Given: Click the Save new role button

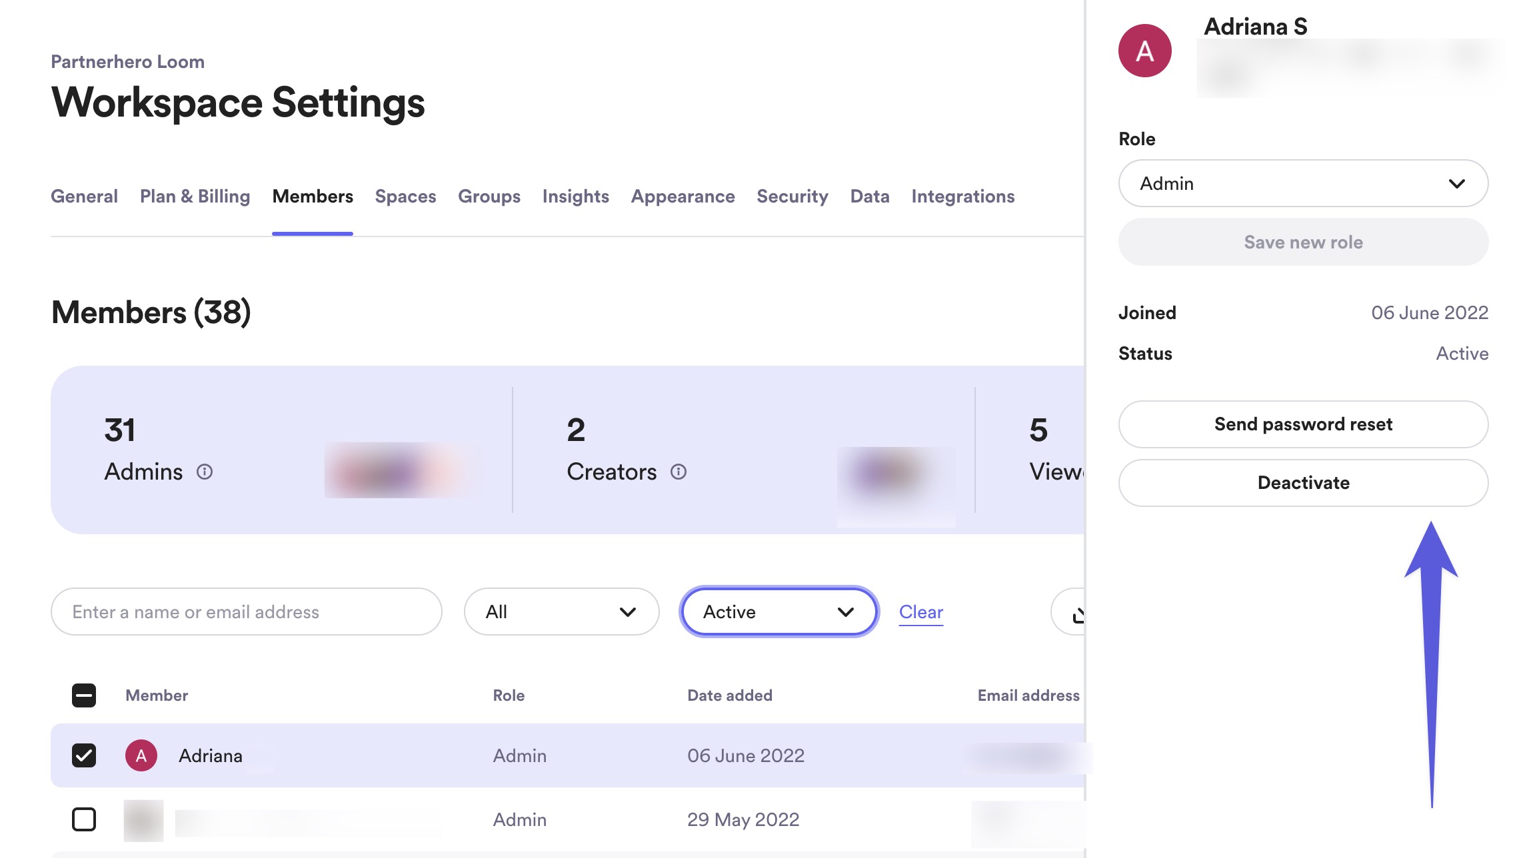Looking at the screenshot, I should [1303, 242].
